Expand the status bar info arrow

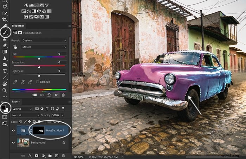123,157
